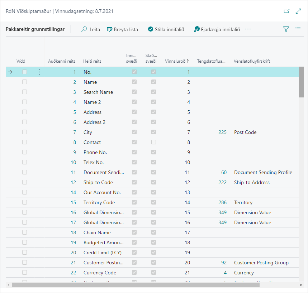Open the filter pane funnel icon
The width and height of the screenshot is (308, 293).
(x=286, y=29)
